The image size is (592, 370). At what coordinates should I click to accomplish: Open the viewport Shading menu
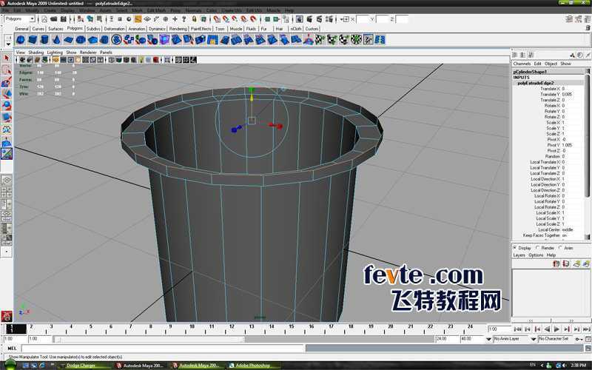[x=36, y=53]
